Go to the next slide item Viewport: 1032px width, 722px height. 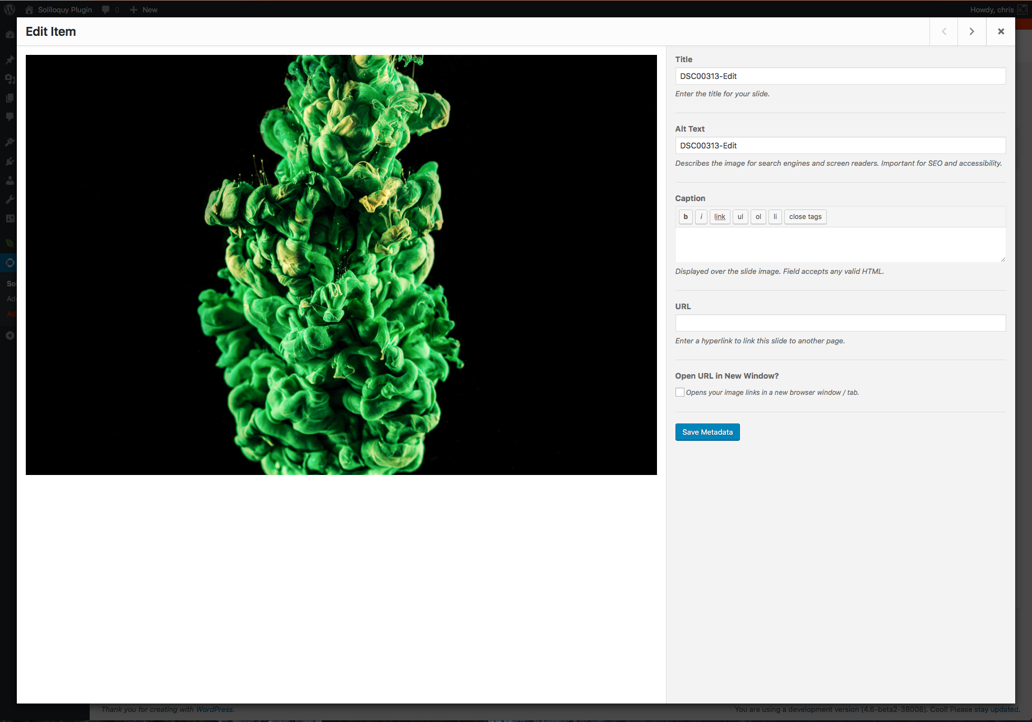pyautogui.click(x=972, y=31)
